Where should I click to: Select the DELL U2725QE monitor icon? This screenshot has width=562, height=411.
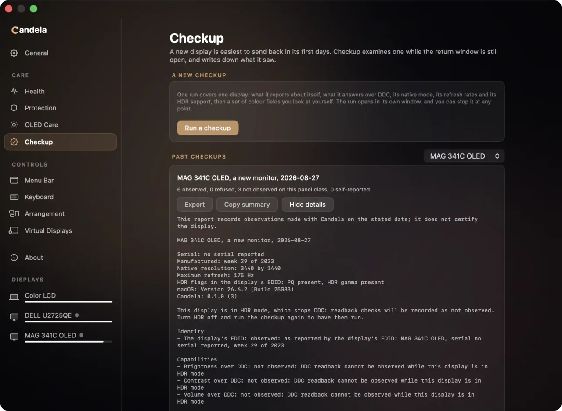pyautogui.click(x=14, y=317)
